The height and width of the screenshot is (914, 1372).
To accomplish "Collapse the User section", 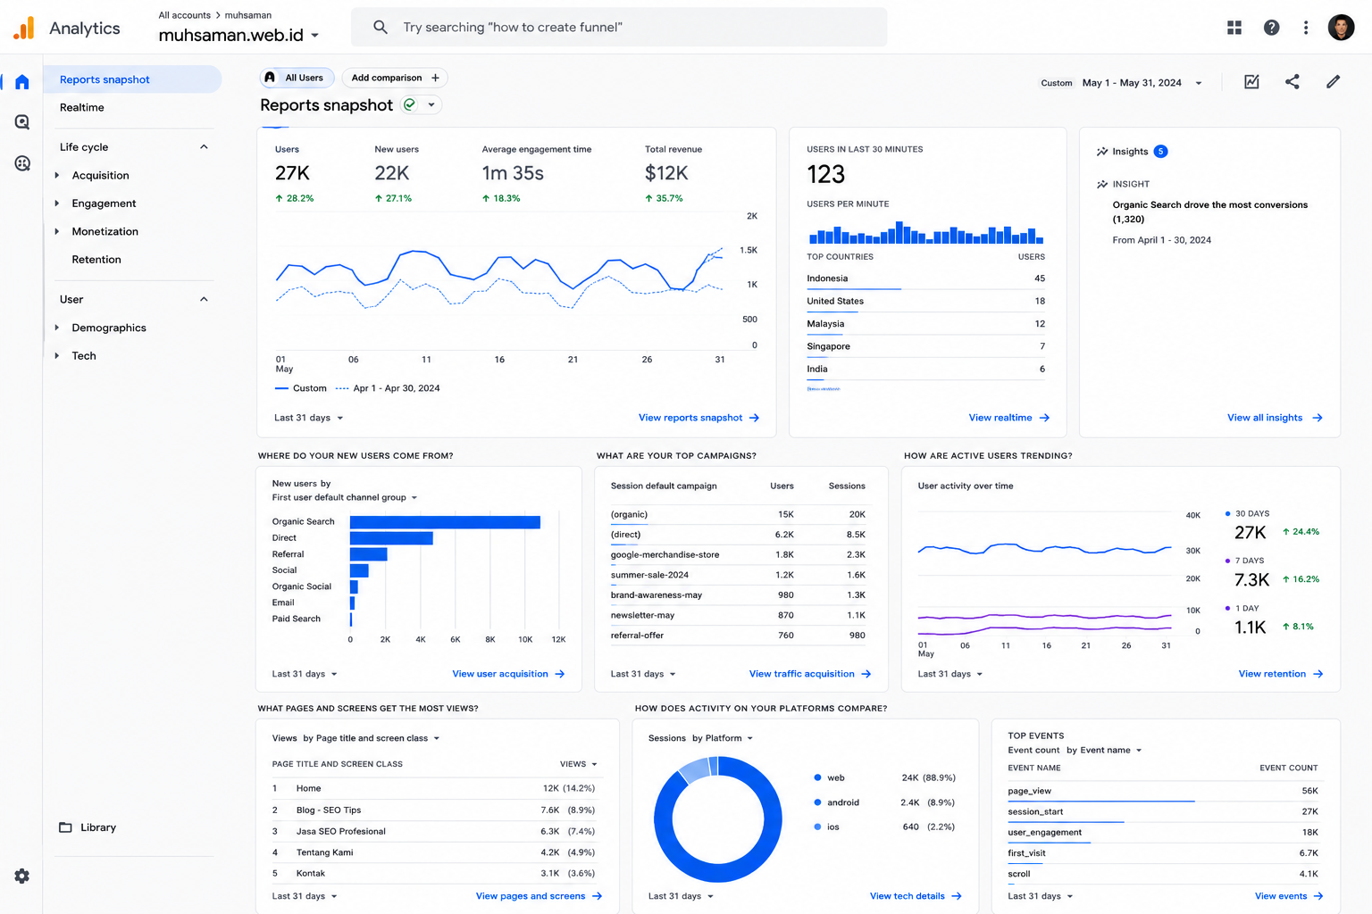I will [x=204, y=299].
